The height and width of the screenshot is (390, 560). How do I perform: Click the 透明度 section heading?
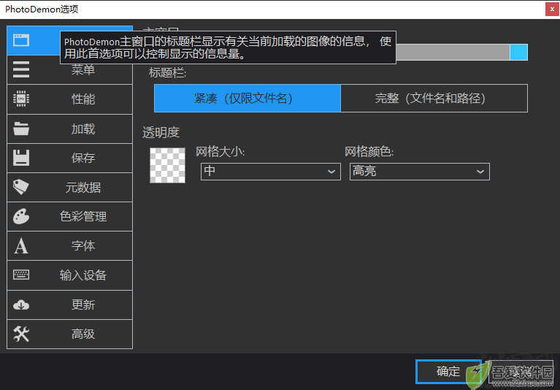coord(161,132)
